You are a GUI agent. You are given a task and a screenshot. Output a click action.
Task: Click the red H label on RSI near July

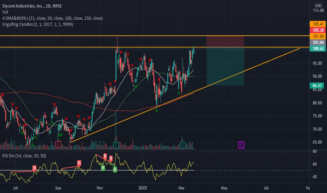point(34,168)
